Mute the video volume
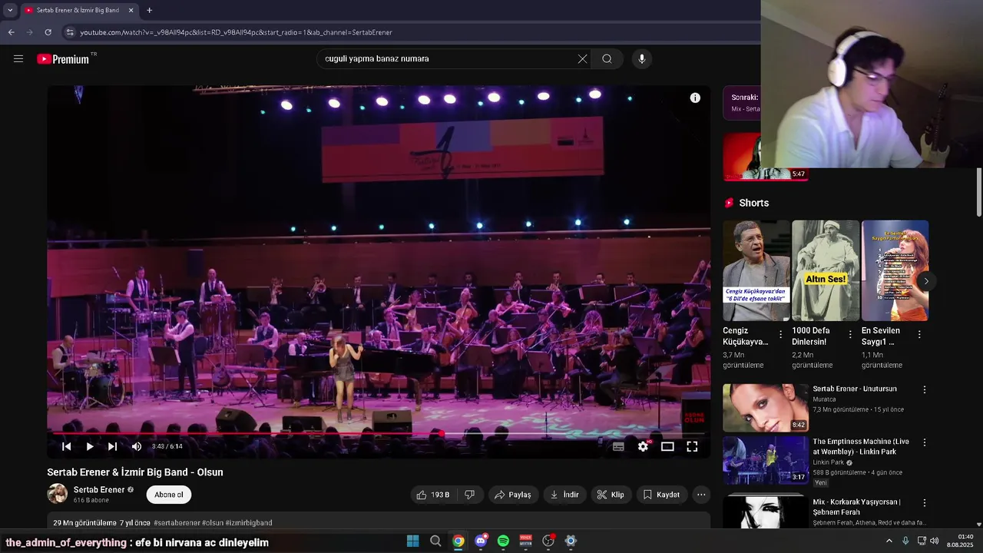983x553 pixels. tap(137, 446)
